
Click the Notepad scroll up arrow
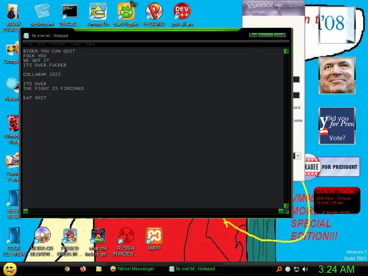click(286, 51)
